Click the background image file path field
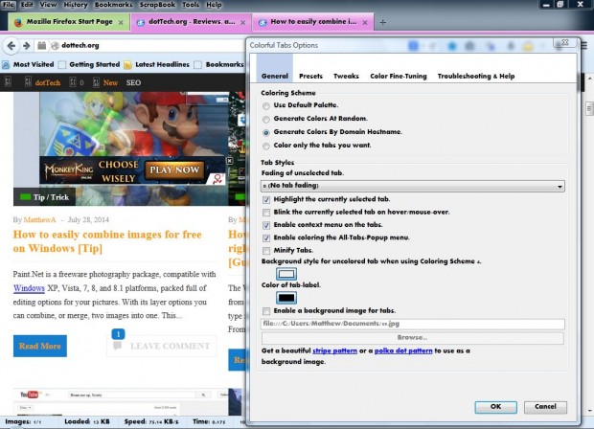594x429 pixels. (x=413, y=324)
